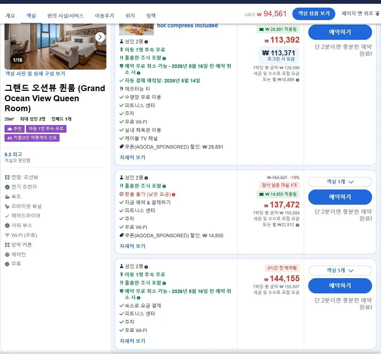Expand 객실 1개 dropdown for ₩137,472 offer
The height and width of the screenshot is (354, 381).
[x=340, y=182]
